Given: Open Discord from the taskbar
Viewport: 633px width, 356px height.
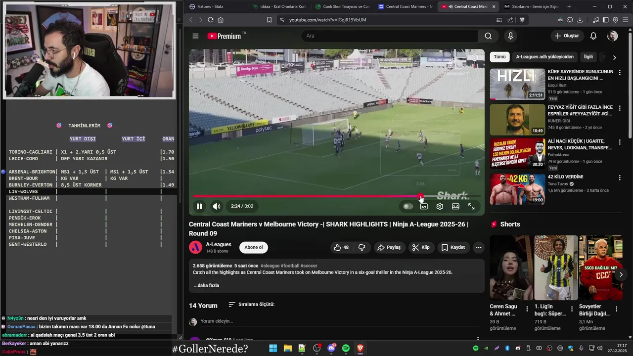Looking at the screenshot, I should (x=331, y=349).
